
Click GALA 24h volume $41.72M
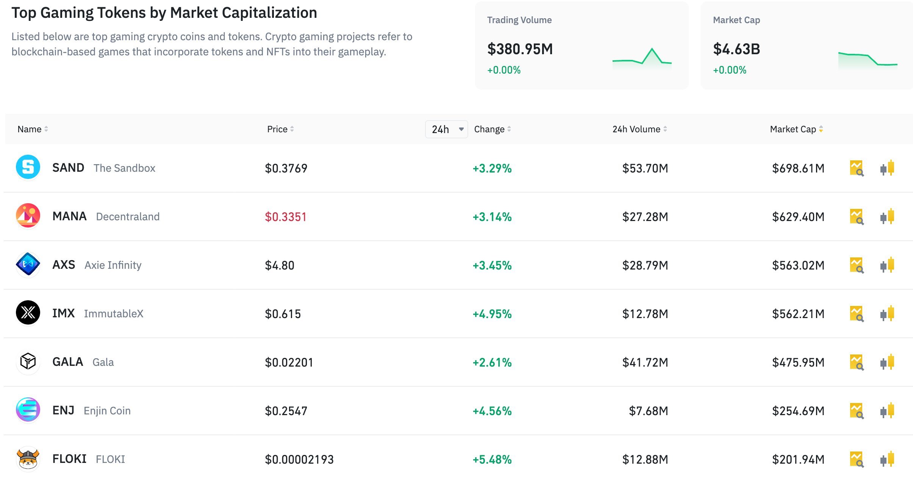(x=645, y=362)
